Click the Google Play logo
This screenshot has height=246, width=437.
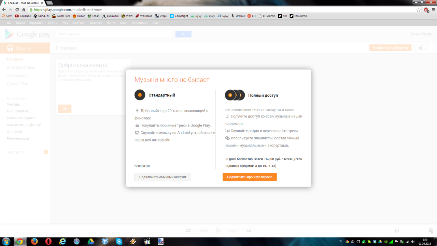[x=27, y=34]
